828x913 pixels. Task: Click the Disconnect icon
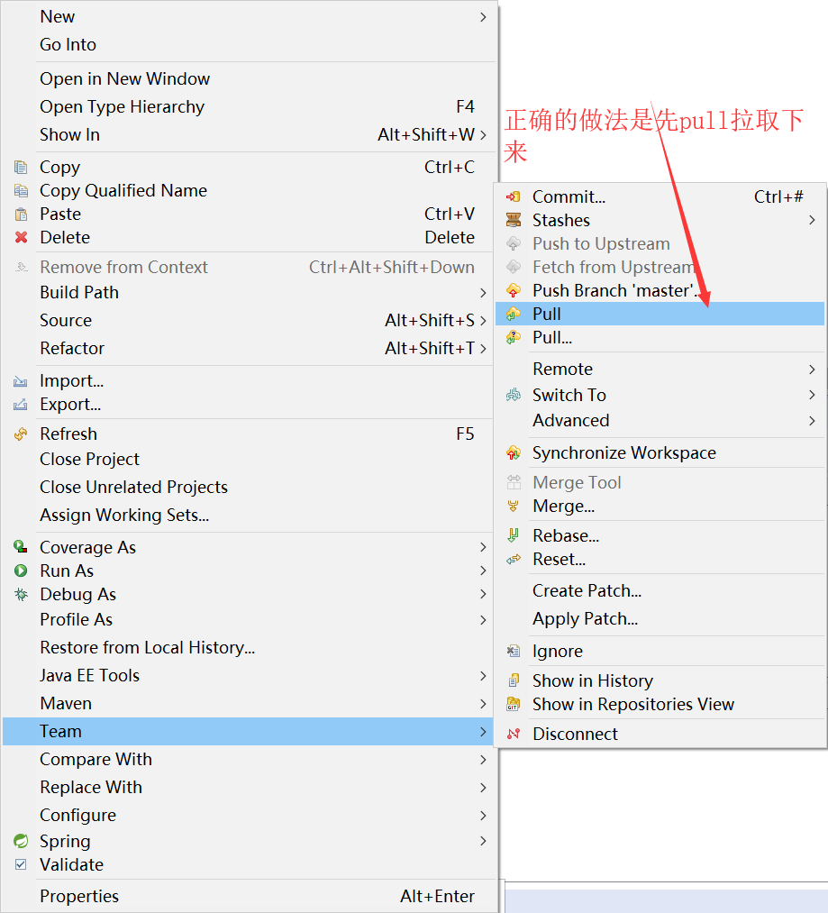513,734
